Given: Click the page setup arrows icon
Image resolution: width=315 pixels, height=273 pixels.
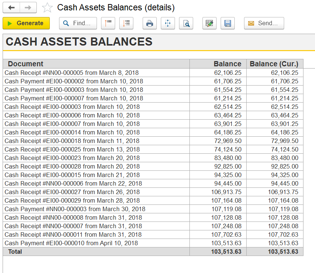Looking at the screenshot, I should [x=168, y=23].
